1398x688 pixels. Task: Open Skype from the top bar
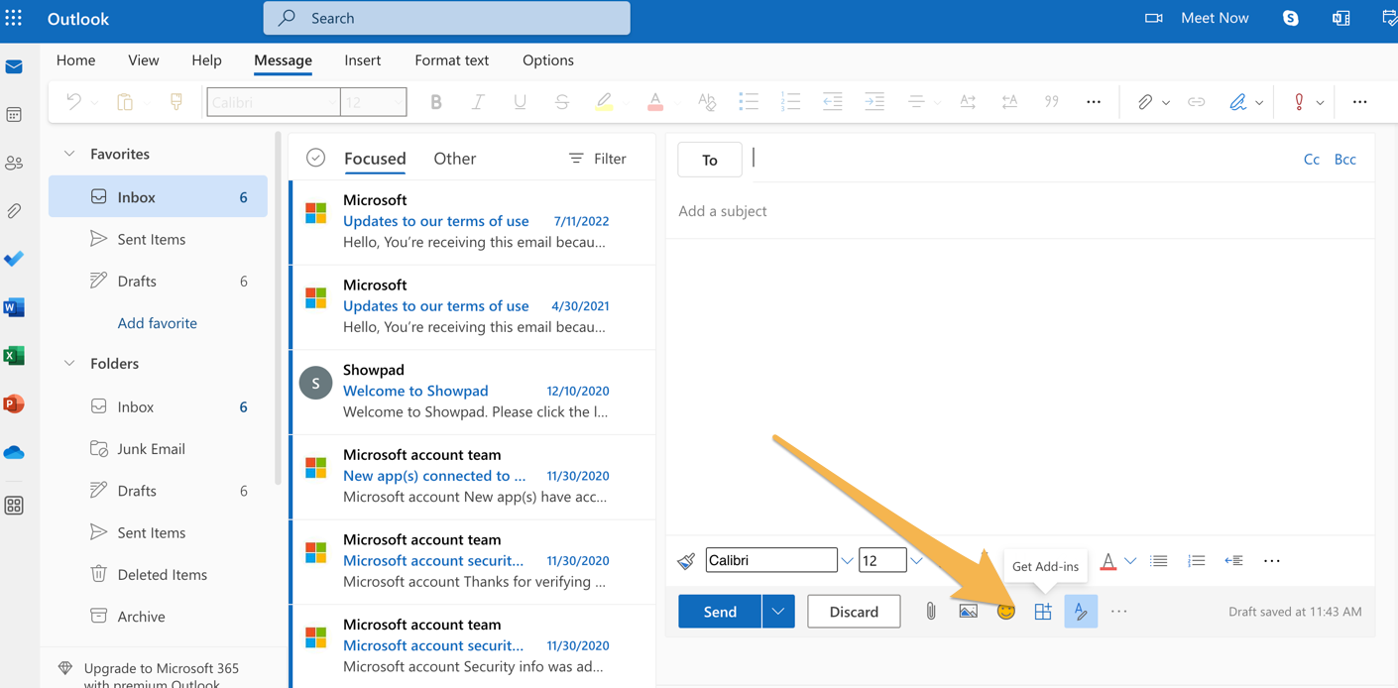(1290, 18)
